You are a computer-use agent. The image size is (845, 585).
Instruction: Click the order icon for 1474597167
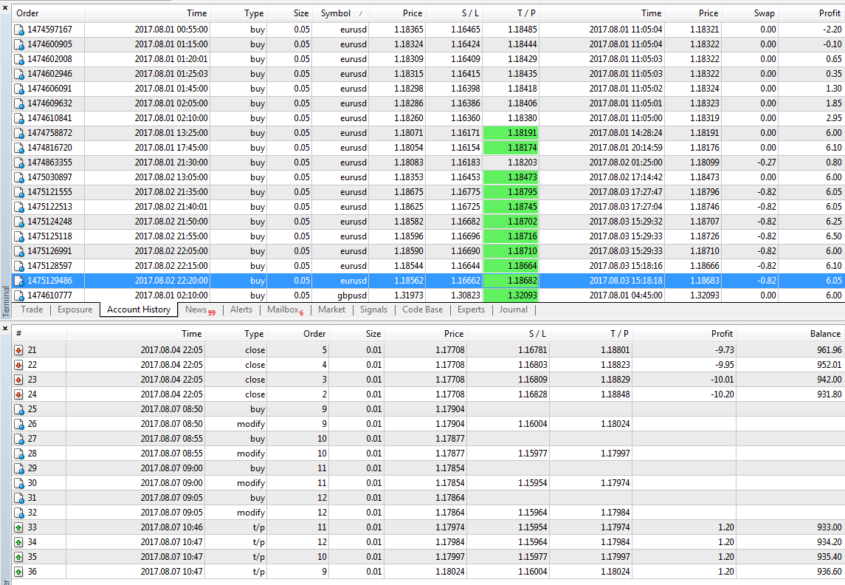(x=19, y=30)
